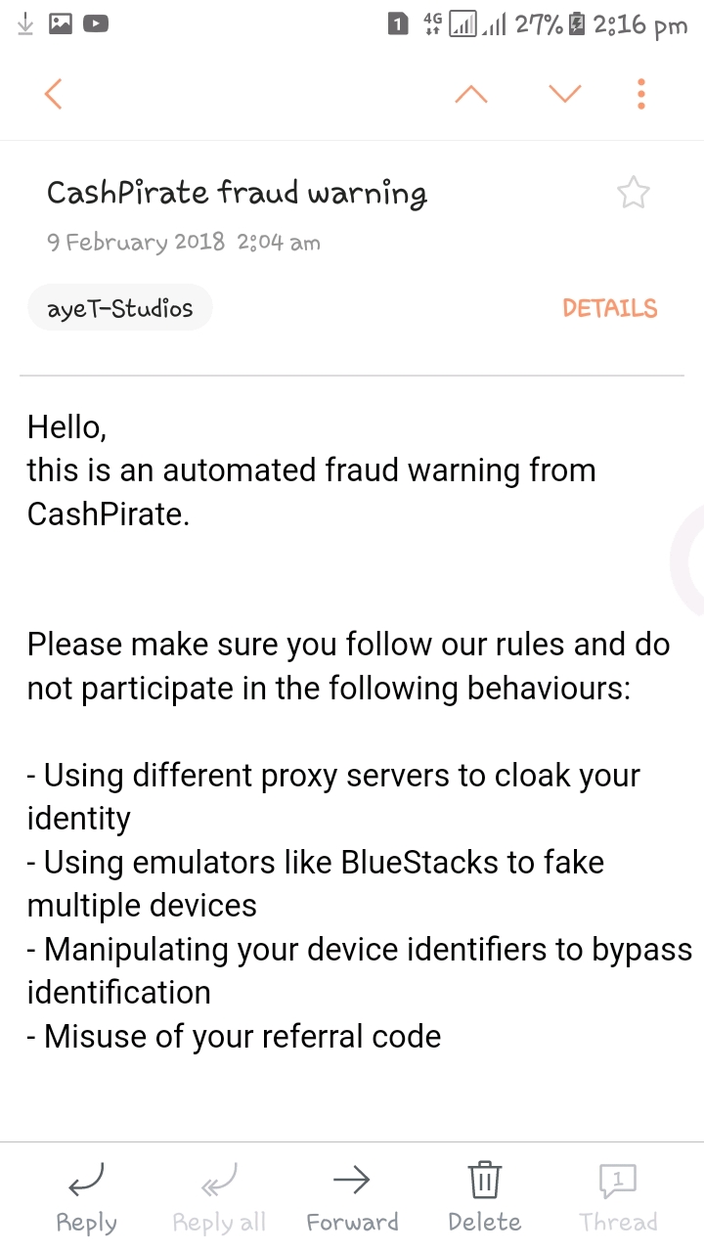
Task: Tap the battery indicator in status bar
Action: pyautogui.click(x=577, y=24)
